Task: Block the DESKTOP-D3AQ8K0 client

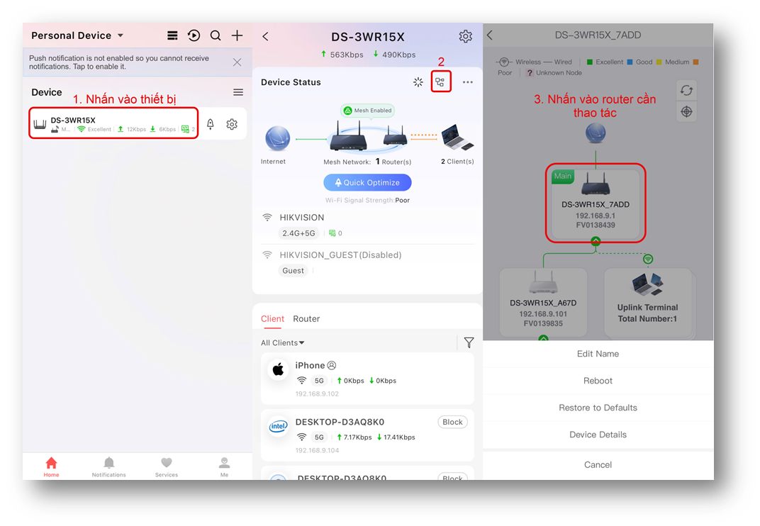Action: click(452, 422)
